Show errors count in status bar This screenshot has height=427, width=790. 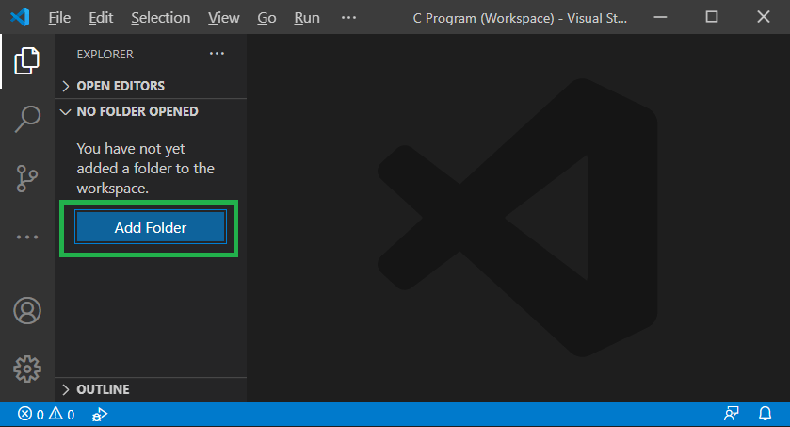[31, 415]
